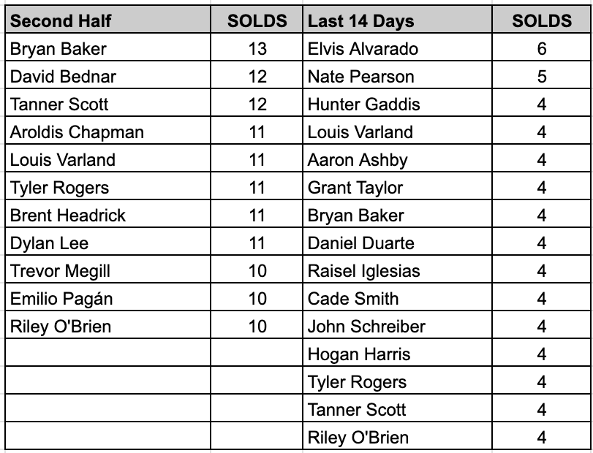This screenshot has width=593, height=453.
Task: Select the value 6 beside Elvis Alvarado
Action: click(541, 47)
